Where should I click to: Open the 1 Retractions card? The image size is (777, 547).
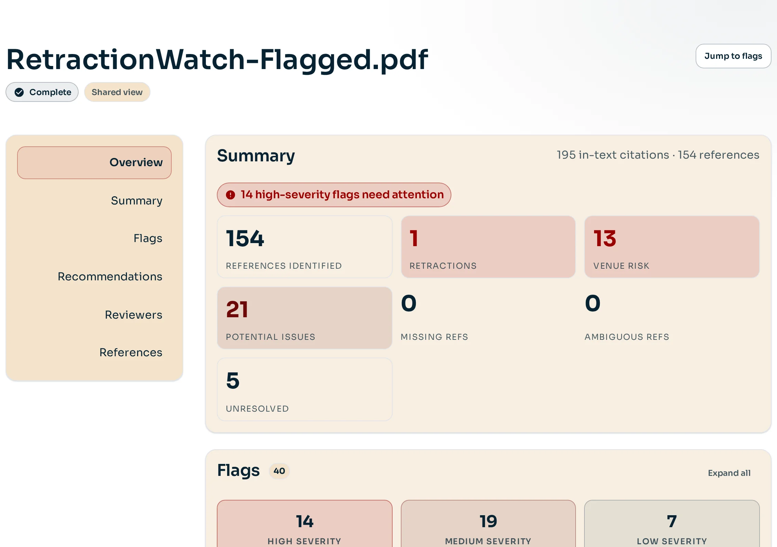[488, 247]
